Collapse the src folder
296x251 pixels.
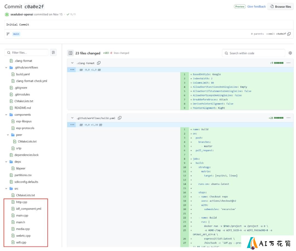tap(6, 189)
